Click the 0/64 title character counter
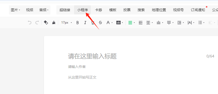The height and width of the screenshot is (94, 218). click(210, 56)
